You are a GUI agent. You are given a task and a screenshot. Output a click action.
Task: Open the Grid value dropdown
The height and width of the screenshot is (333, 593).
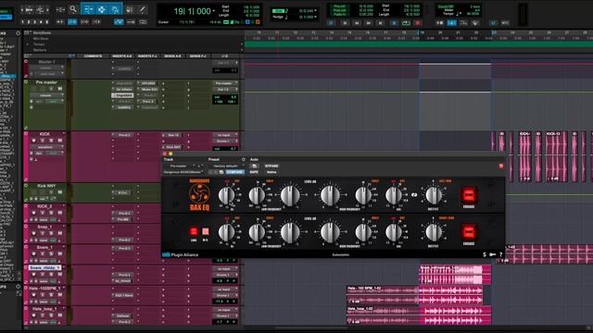[x=315, y=10]
